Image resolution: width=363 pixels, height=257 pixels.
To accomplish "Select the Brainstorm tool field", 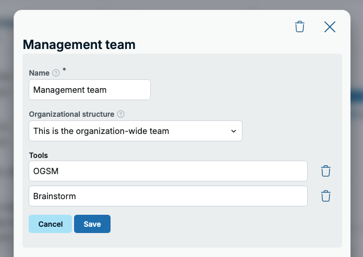I will [x=168, y=196].
